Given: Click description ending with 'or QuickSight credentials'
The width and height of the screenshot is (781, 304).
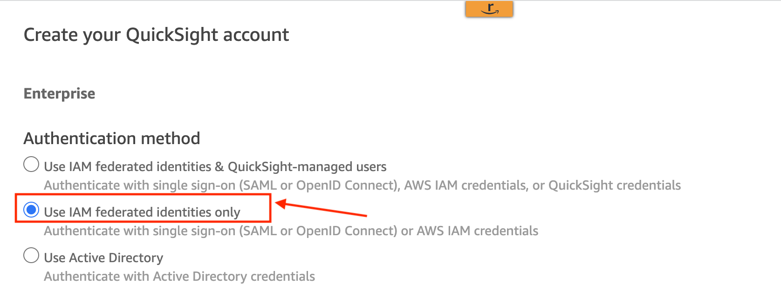Looking at the screenshot, I should click(362, 185).
